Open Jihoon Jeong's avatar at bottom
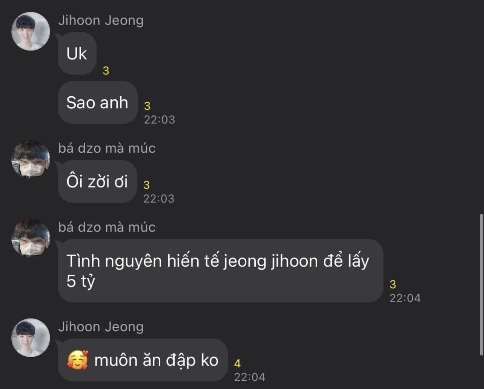The height and width of the screenshot is (389, 484). click(31, 338)
